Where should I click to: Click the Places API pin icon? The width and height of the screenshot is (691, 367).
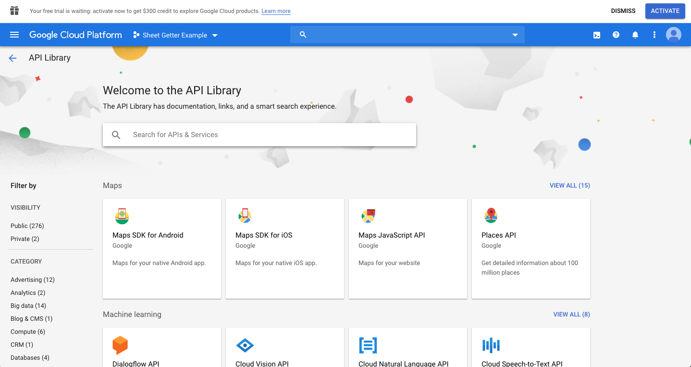tap(491, 216)
